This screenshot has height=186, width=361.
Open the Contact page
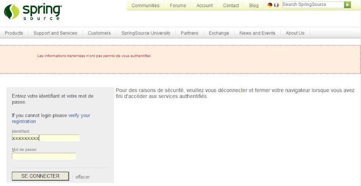(231, 6)
